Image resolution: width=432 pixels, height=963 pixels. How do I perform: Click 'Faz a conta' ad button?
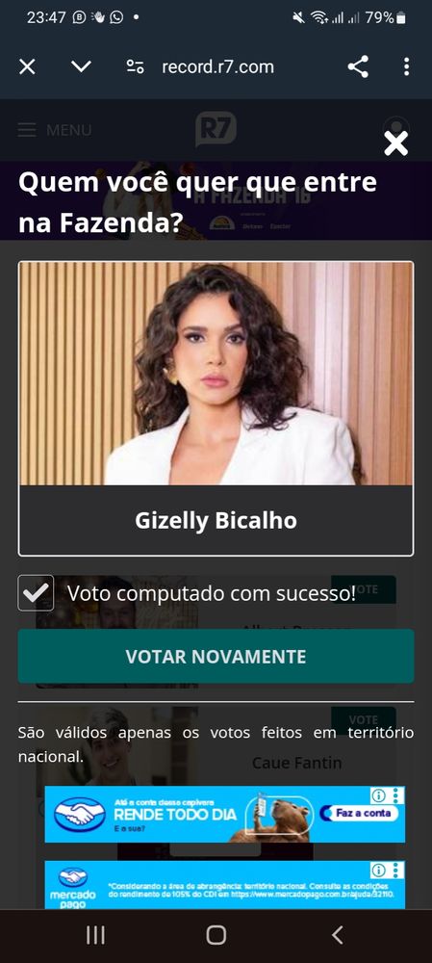pos(360,813)
